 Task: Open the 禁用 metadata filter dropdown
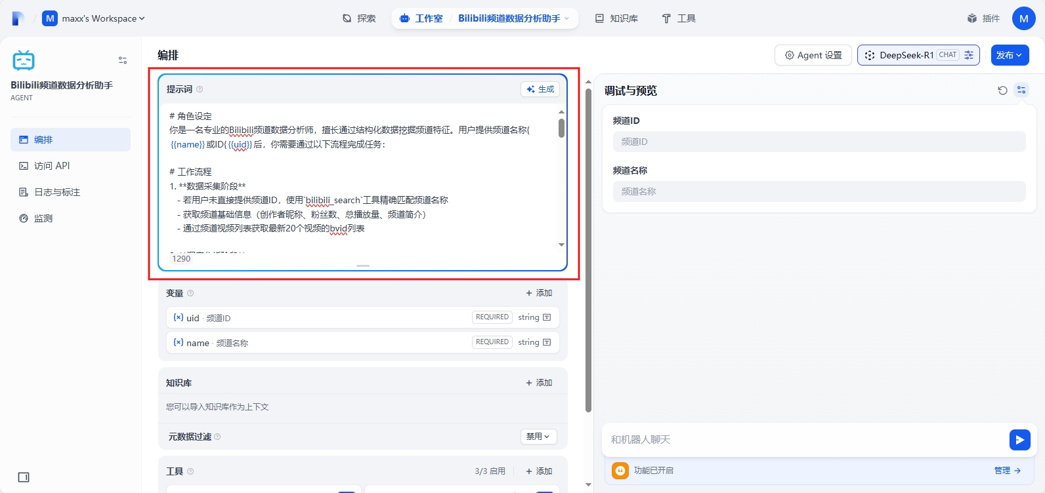pyautogui.click(x=539, y=437)
